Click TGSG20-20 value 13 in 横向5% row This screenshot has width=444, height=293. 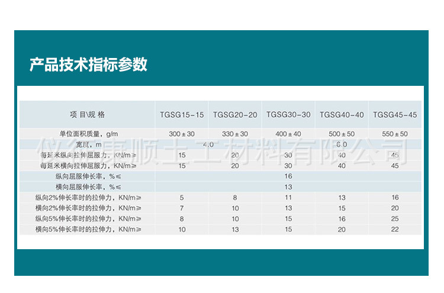point(235,230)
